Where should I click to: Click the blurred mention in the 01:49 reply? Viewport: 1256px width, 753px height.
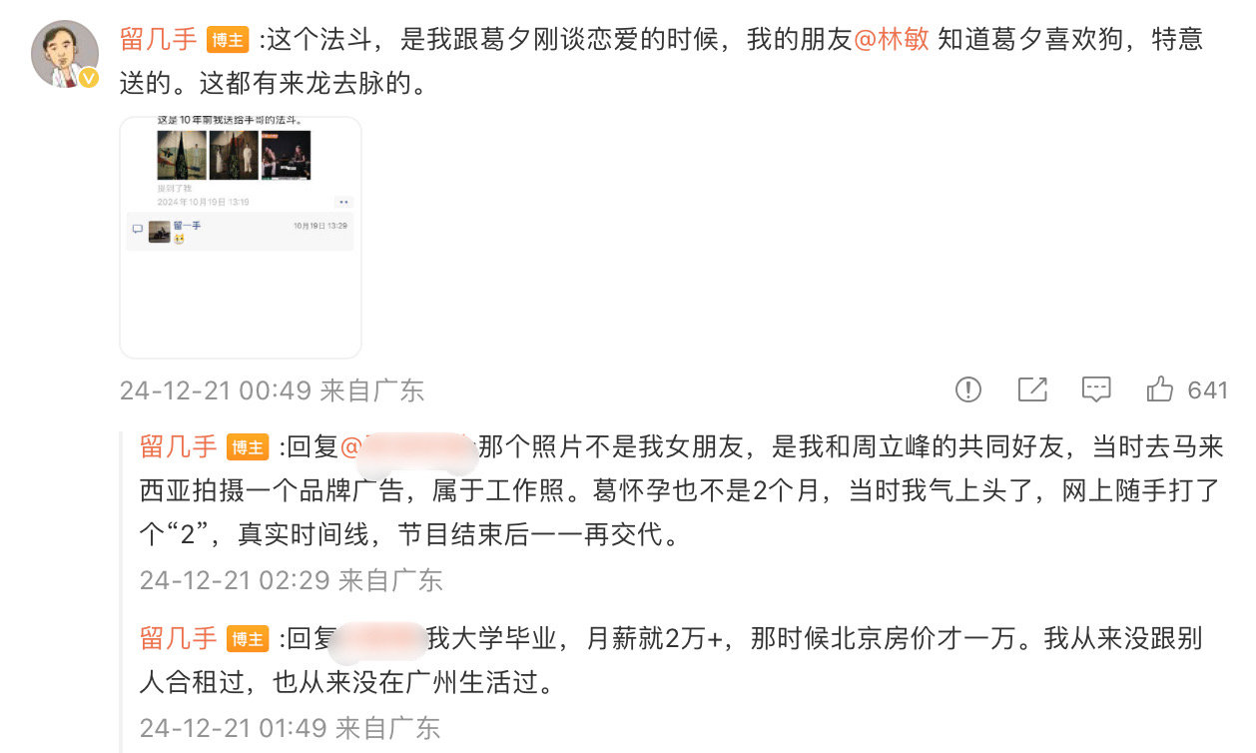pyautogui.click(x=377, y=639)
